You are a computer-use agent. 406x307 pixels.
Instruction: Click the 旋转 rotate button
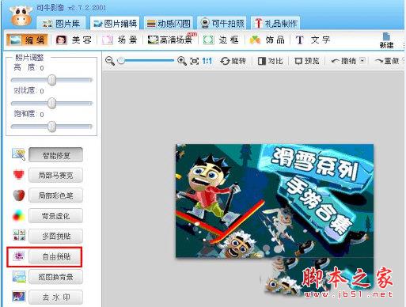pos(233,61)
